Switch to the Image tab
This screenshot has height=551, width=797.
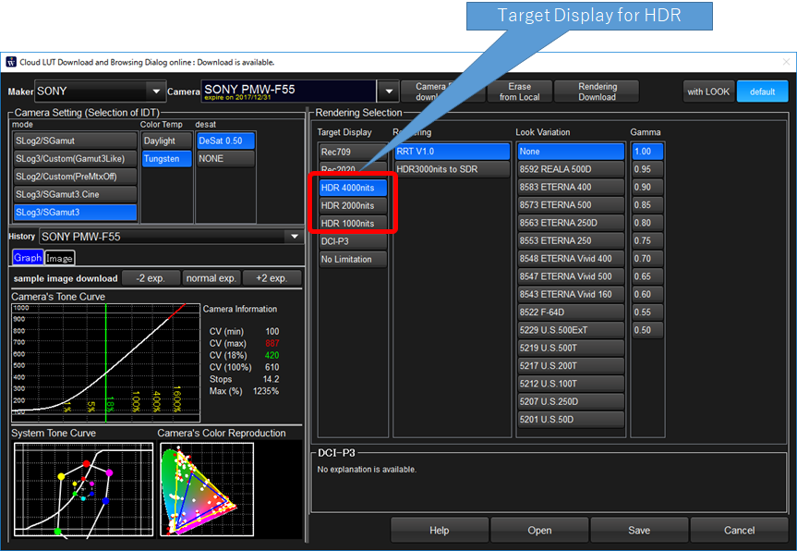pos(59,258)
